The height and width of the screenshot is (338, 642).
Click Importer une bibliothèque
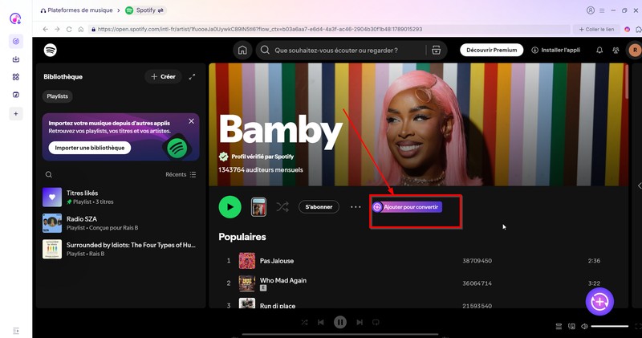tap(90, 148)
